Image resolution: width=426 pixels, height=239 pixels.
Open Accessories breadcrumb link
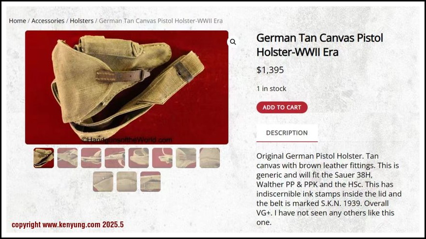(x=48, y=21)
